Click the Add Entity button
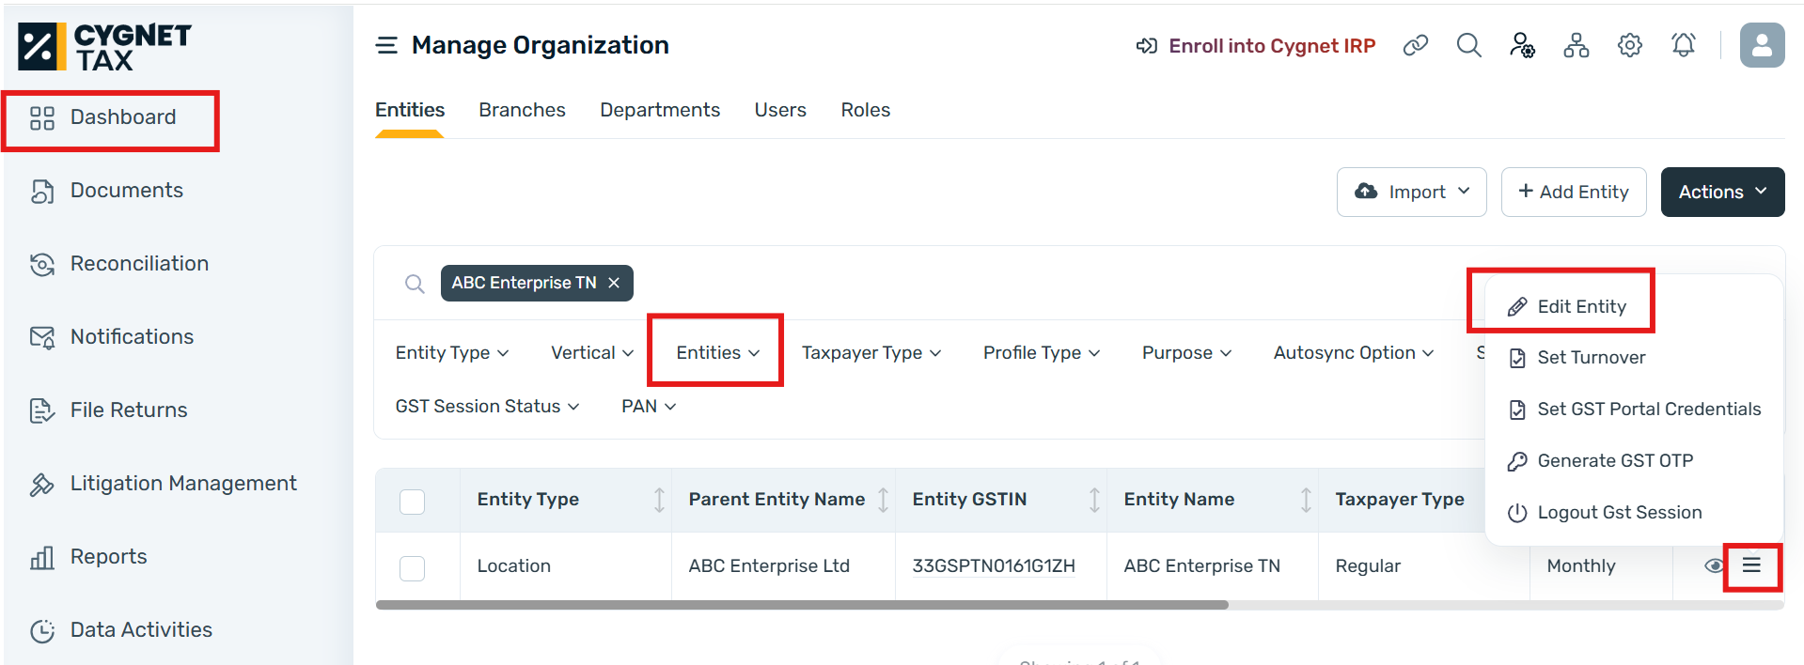1804x665 pixels. pos(1573,192)
